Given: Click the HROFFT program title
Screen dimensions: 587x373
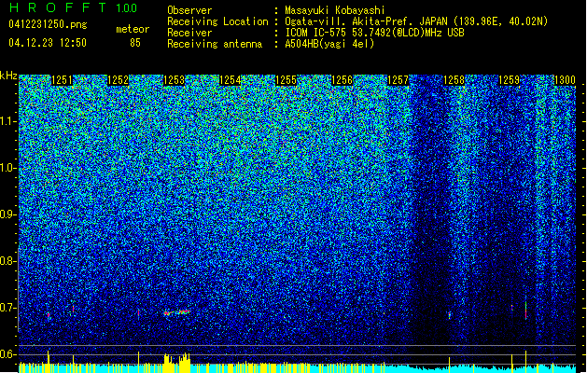Looking at the screenshot, I should click(58, 7).
